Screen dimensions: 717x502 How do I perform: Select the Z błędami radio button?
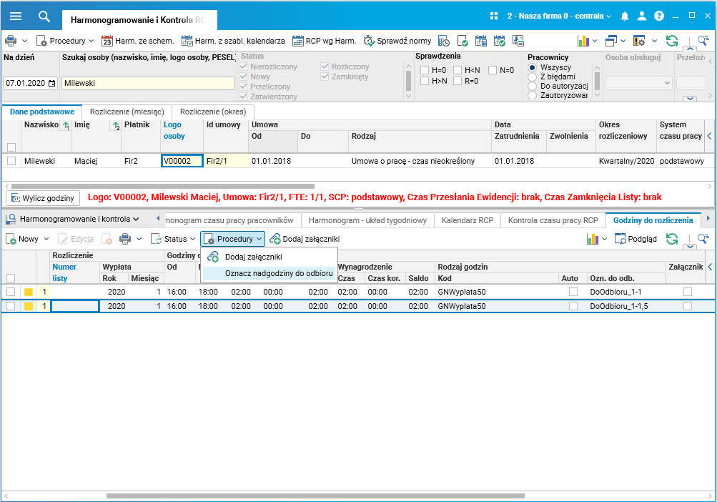pyautogui.click(x=533, y=77)
